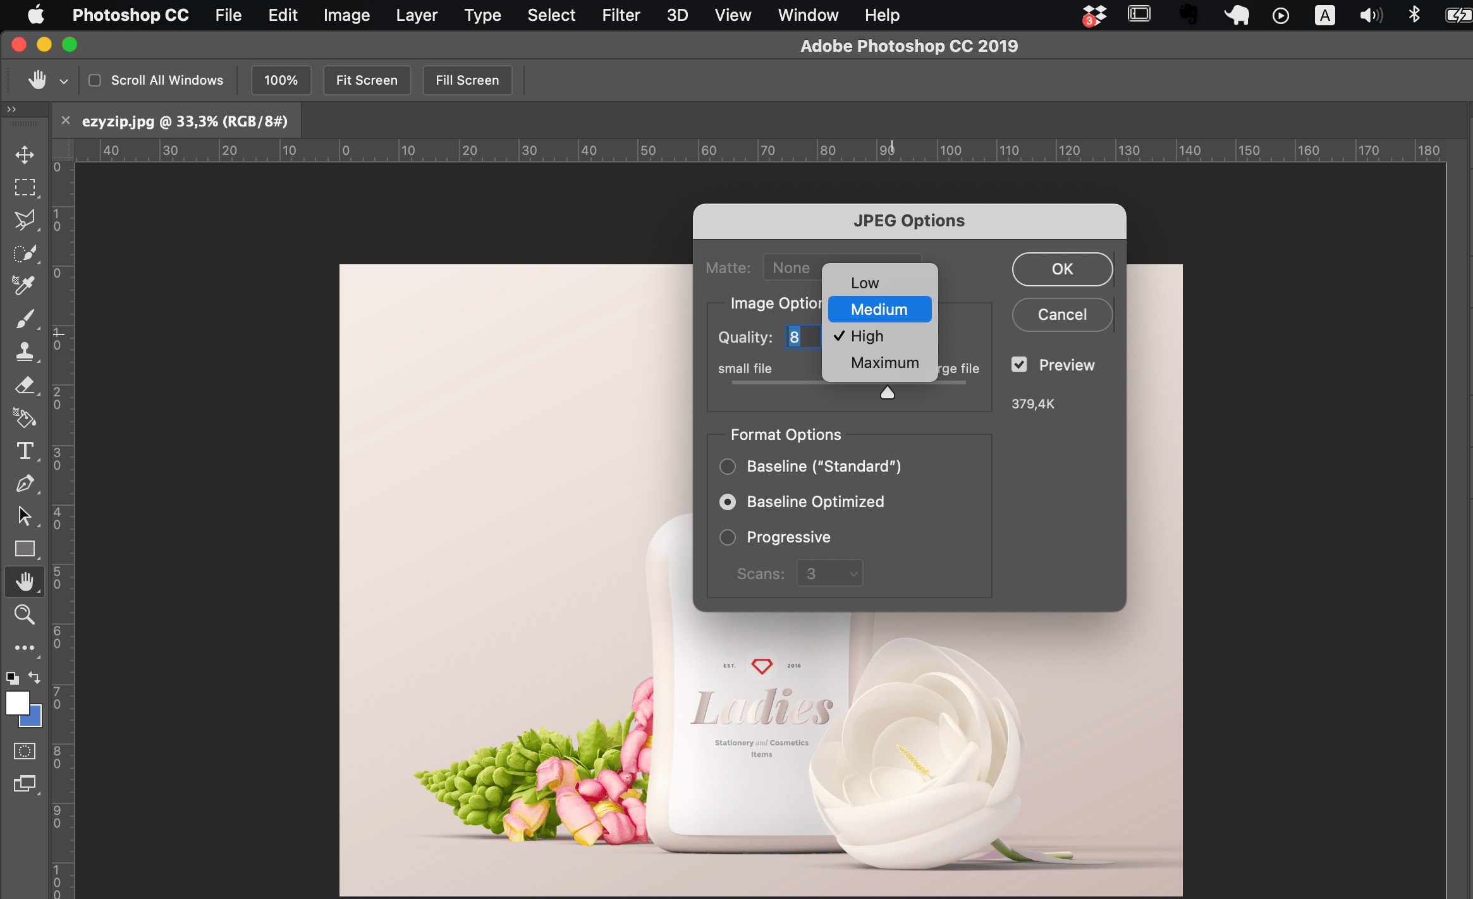Image resolution: width=1473 pixels, height=899 pixels.
Task: Open the File menu
Action: (228, 15)
